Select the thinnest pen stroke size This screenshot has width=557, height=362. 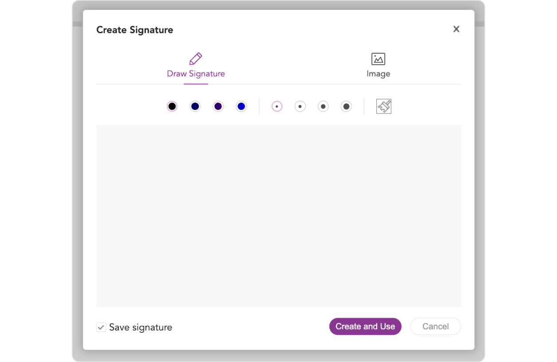[277, 106]
